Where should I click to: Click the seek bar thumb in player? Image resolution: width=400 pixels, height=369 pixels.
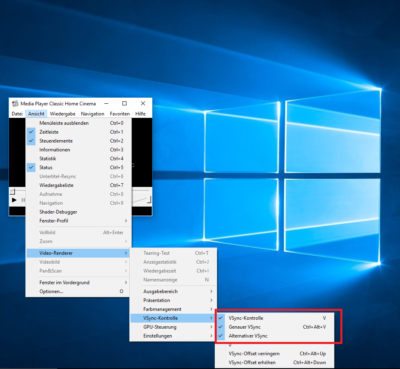click(12, 191)
